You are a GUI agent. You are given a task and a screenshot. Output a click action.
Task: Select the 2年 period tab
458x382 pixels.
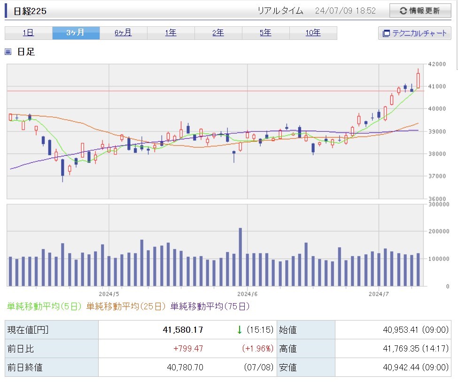coord(218,33)
